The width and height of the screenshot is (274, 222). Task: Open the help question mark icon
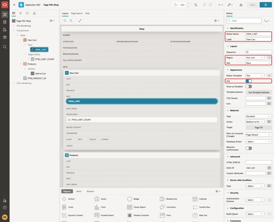pyautogui.click(x=5, y=208)
